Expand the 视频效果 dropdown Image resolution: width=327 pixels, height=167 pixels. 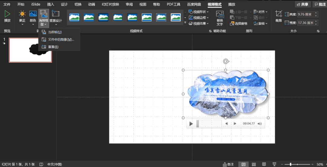click(199, 24)
